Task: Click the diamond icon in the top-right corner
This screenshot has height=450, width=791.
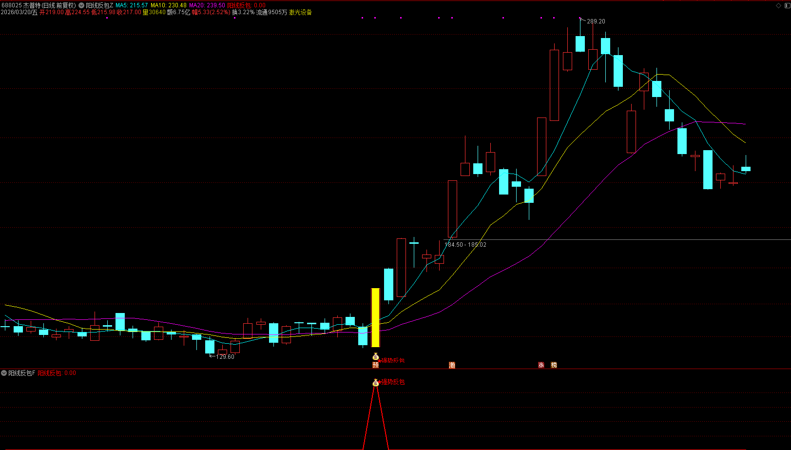Action: click(778, 5)
